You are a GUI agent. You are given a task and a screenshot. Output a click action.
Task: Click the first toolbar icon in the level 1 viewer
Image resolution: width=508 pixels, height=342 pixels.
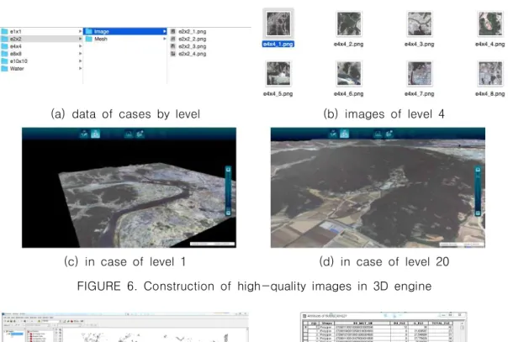(x=84, y=134)
